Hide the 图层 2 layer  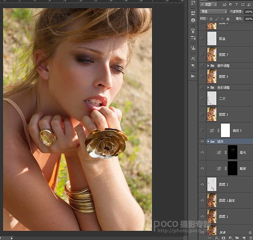[x=202, y=184]
